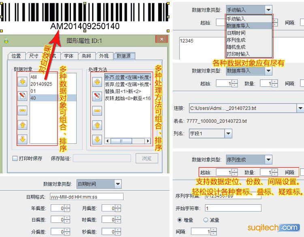Select the 补齐 processing method row
The width and height of the screenshot is (304, 237).
pyautogui.click(x=128, y=77)
